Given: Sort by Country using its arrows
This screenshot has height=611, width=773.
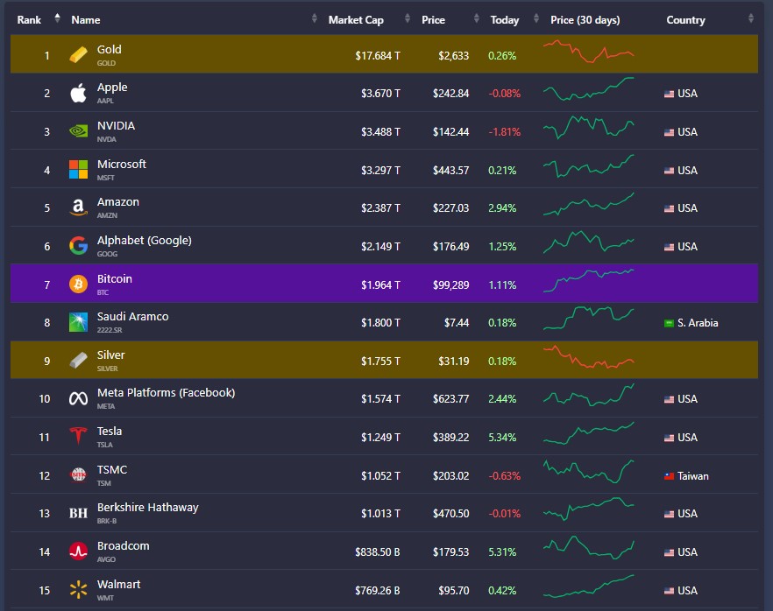Looking at the screenshot, I should pos(750,18).
